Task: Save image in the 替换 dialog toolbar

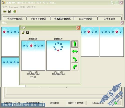Action: pyautogui.click(x=27, y=32)
